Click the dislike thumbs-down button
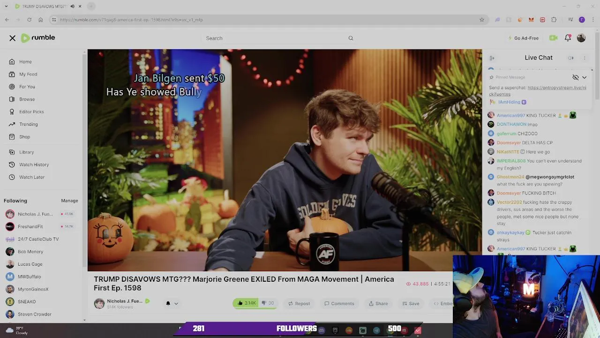The width and height of the screenshot is (600, 338). pos(267,303)
